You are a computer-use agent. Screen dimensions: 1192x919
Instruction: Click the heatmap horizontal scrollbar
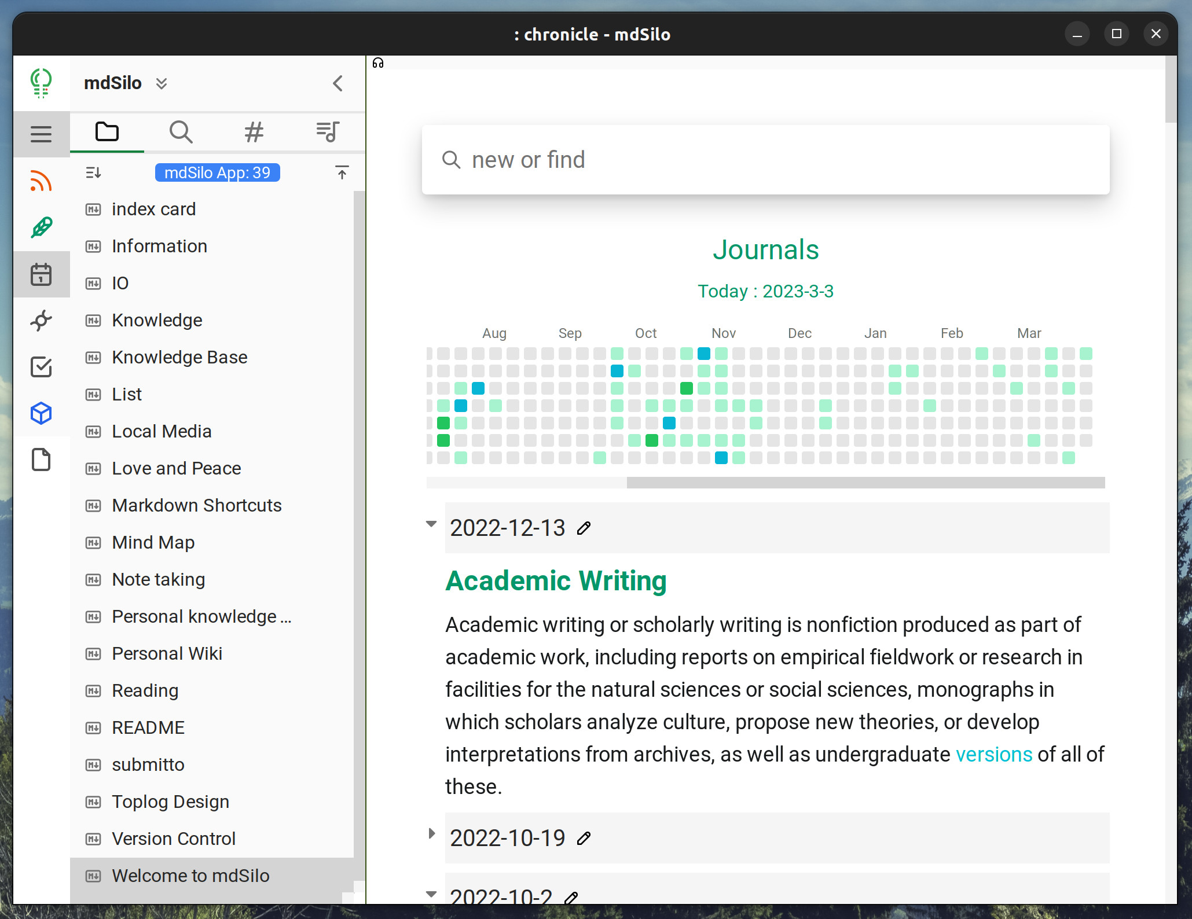865,483
